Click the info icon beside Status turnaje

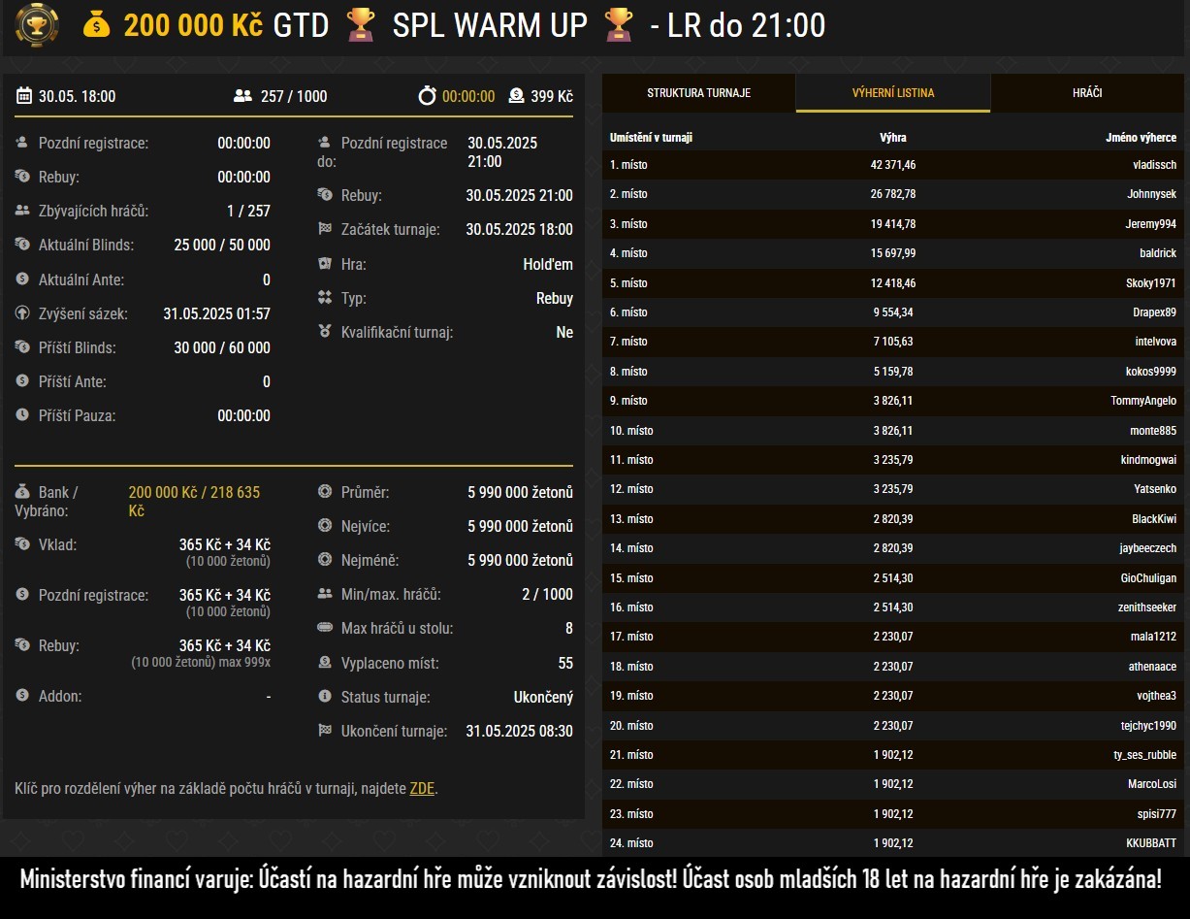325,697
